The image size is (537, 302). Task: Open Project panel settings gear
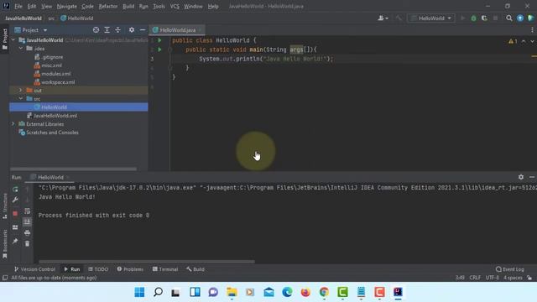pyautogui.click(x=132, y=30)
